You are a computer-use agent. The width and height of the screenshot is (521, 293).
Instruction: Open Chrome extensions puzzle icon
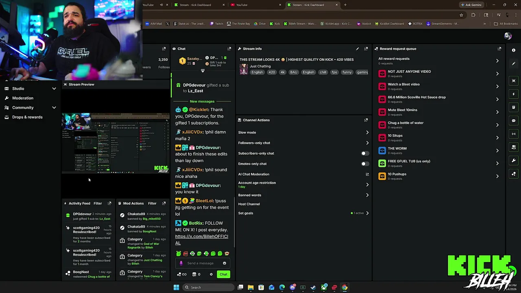pos(473,15)
